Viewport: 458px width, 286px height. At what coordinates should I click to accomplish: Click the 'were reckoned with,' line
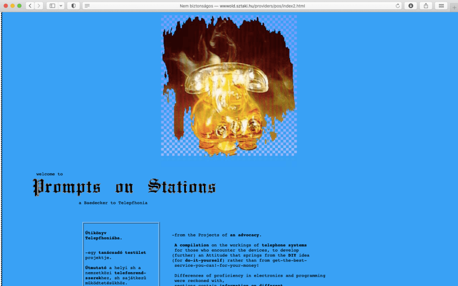coord(199,281)
